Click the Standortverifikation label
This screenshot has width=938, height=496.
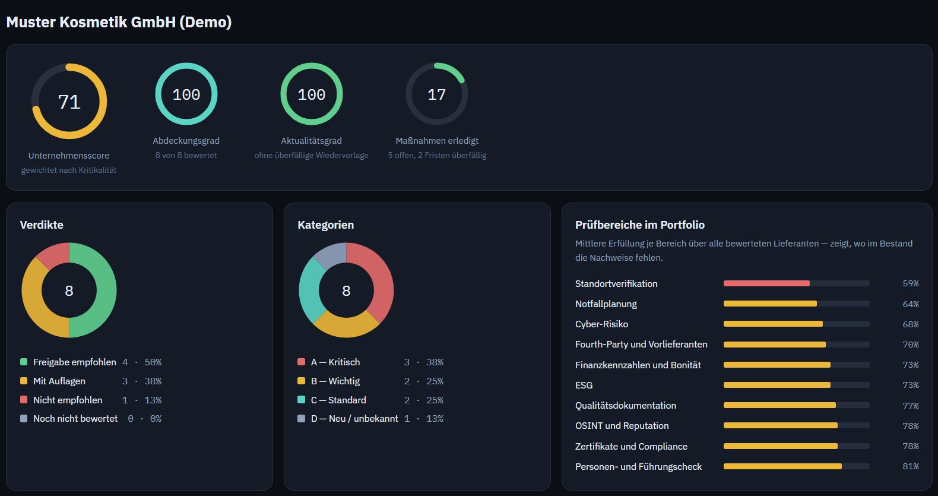[x=616, y=283]
